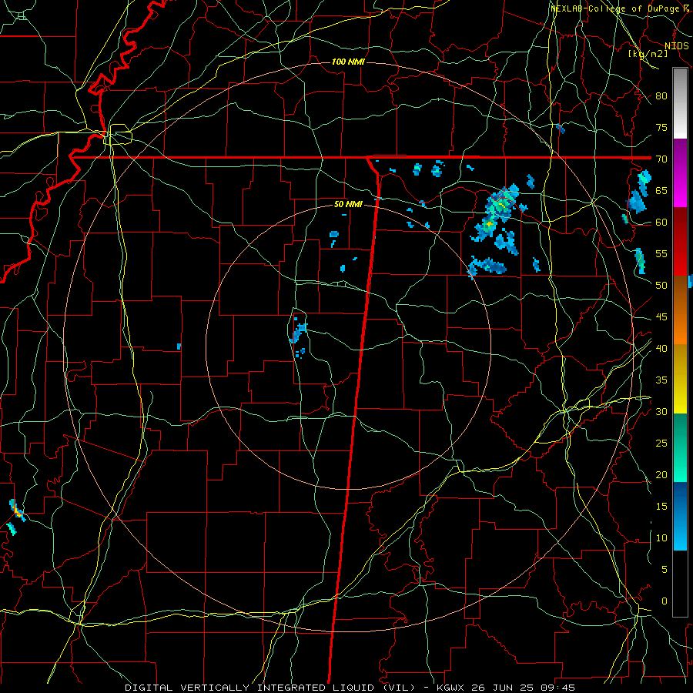Click the "50 NMI" range ring label

[x=348, y=204]
